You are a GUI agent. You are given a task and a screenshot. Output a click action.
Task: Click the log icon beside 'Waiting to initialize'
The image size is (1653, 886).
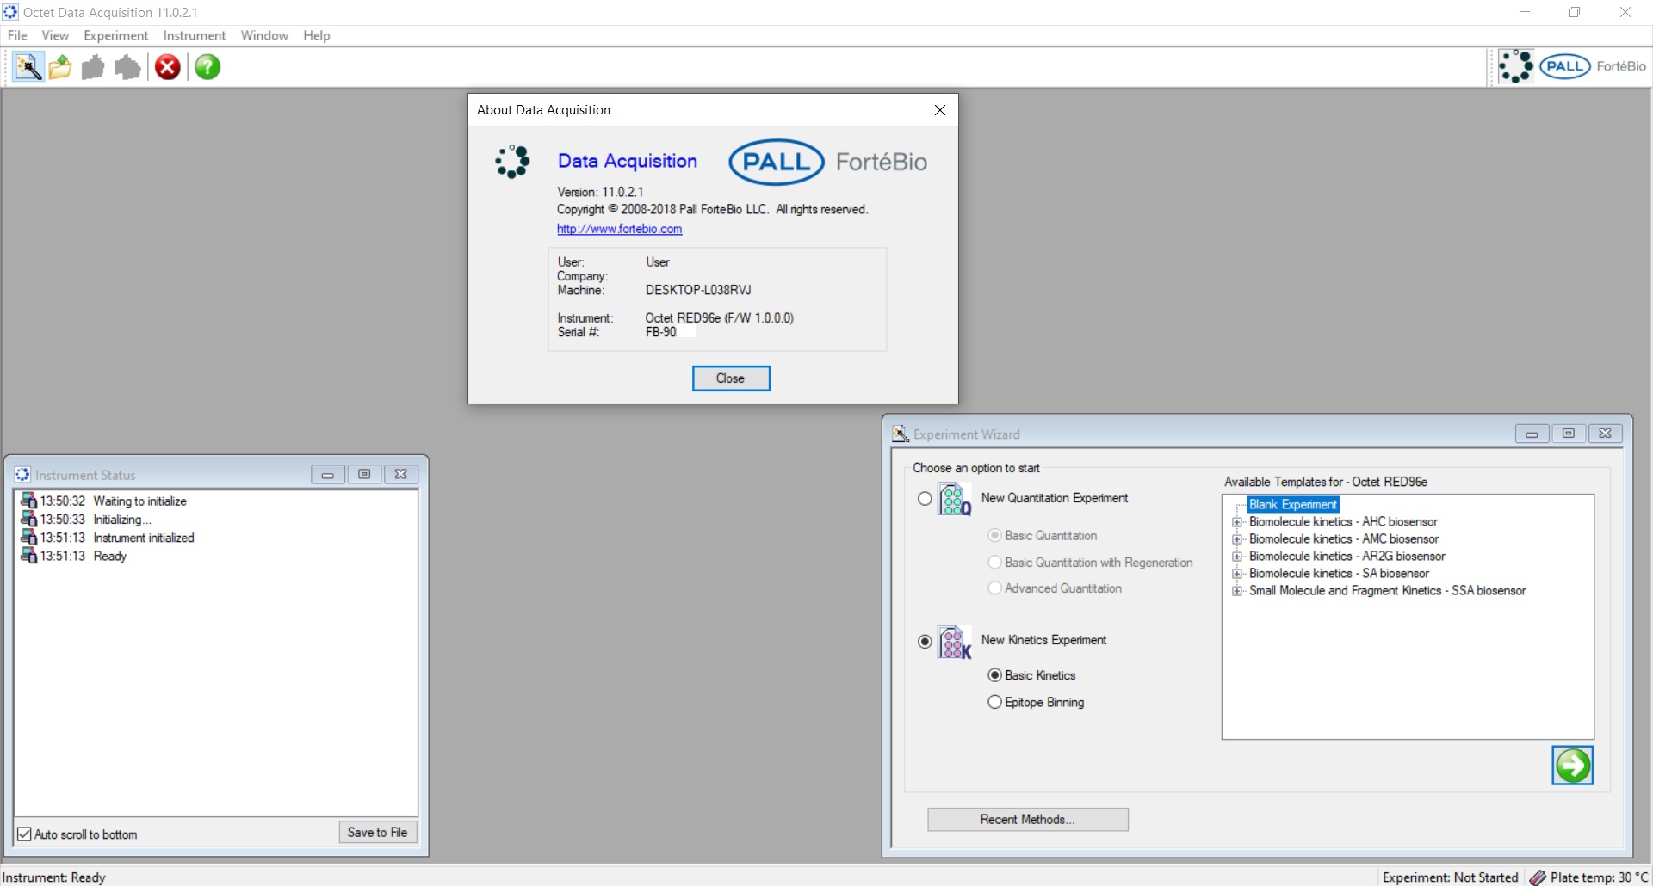(x=28, y=501)
